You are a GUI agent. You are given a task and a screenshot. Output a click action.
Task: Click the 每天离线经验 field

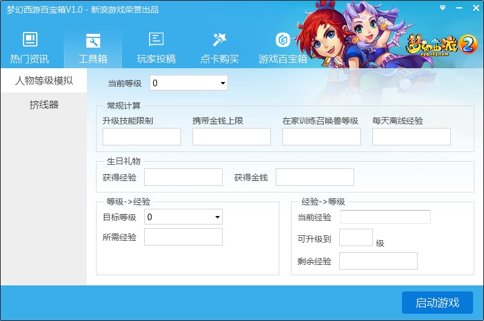point(412,137)
